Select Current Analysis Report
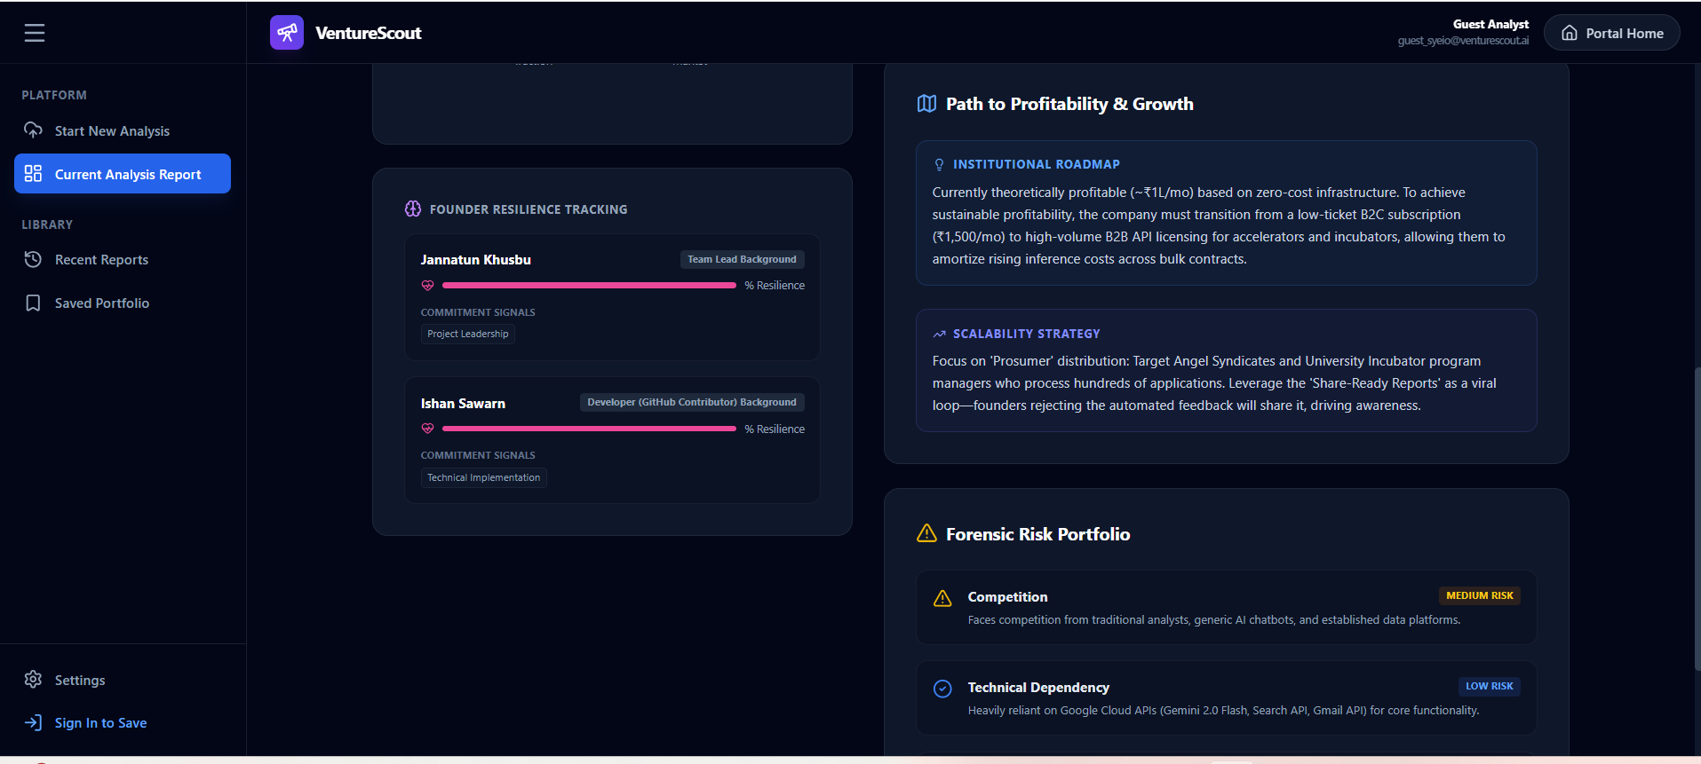This screenshot has height=764, width=1701. pos(123,173)
